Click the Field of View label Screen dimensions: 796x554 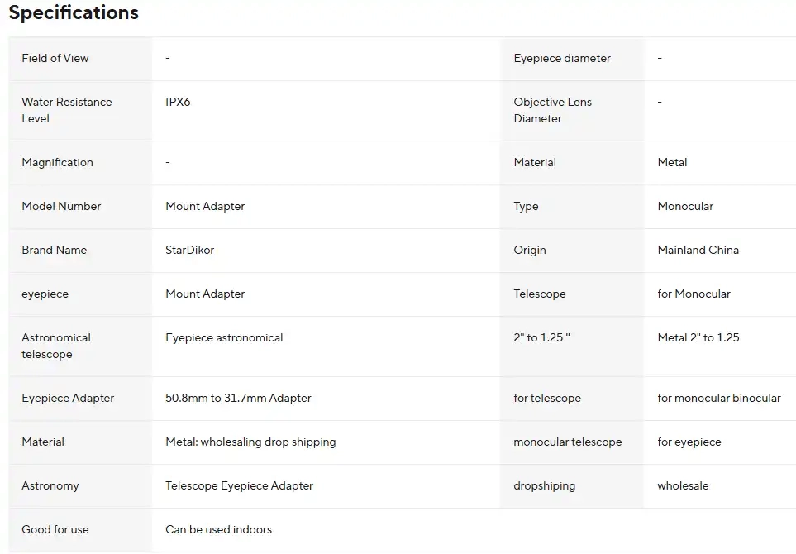click(55, 58)
